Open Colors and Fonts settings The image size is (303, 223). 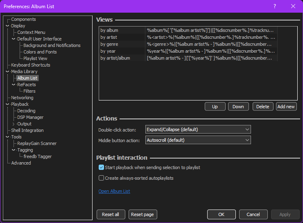click(x=40, y=52)
